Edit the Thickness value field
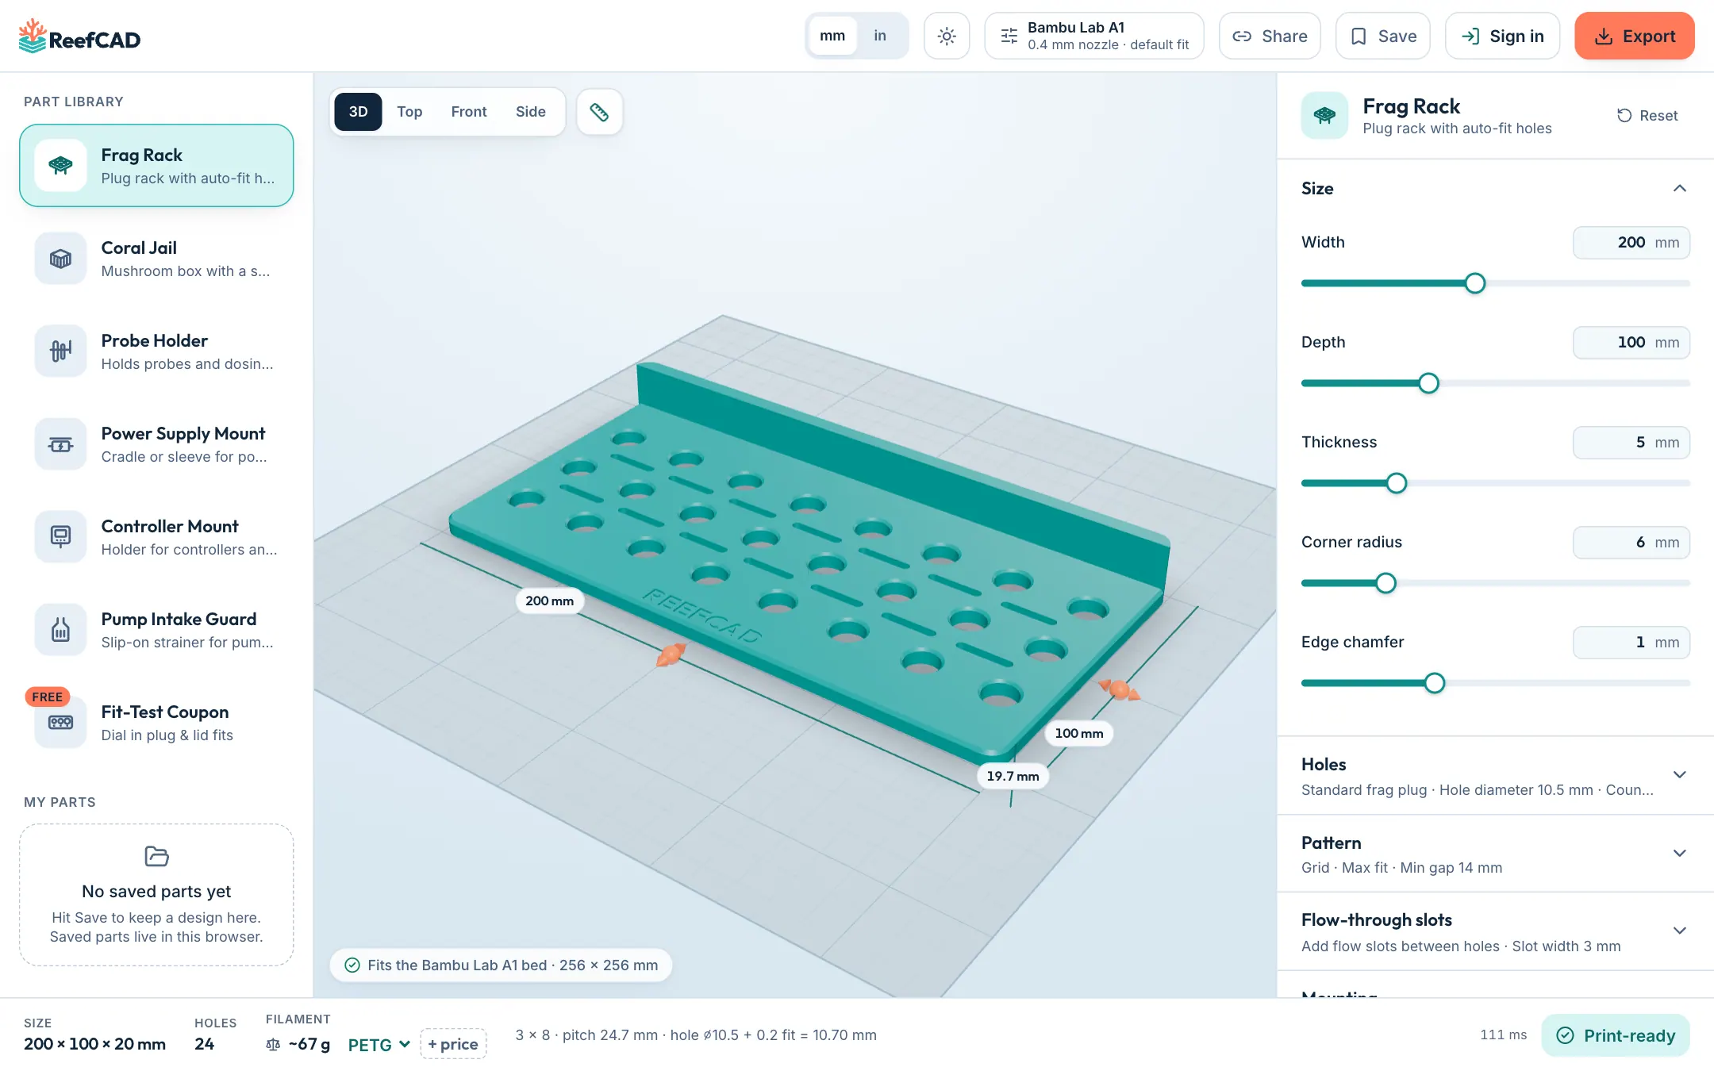 coord(1631,443)
